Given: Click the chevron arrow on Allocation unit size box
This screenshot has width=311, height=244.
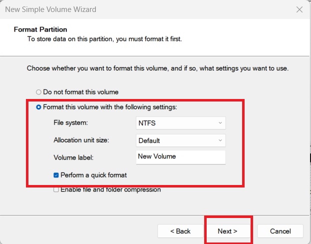Looking at the screenshot, I should [x=220, y=140].
